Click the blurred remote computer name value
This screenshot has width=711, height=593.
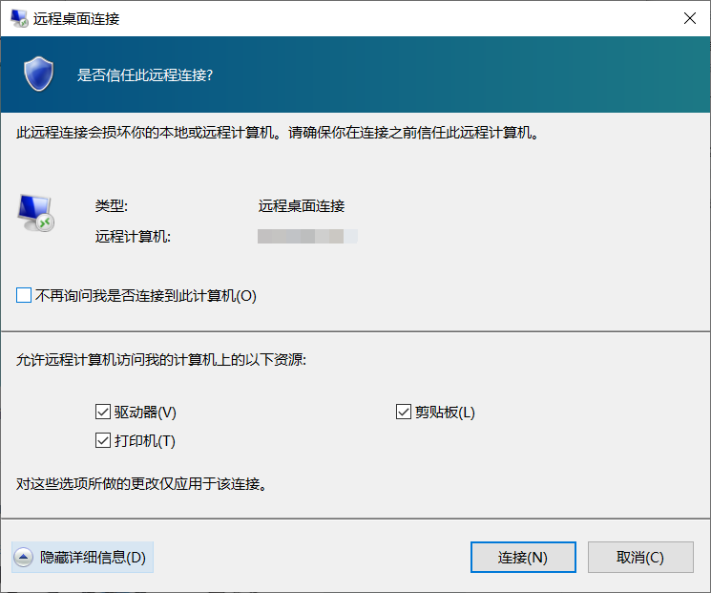pyautogui.click(x=307, y=237)
